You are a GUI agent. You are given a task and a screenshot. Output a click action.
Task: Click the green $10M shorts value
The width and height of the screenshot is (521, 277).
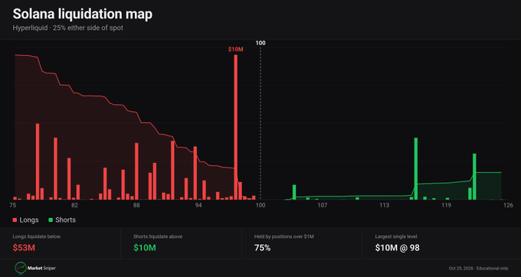(x=145, y=247)
